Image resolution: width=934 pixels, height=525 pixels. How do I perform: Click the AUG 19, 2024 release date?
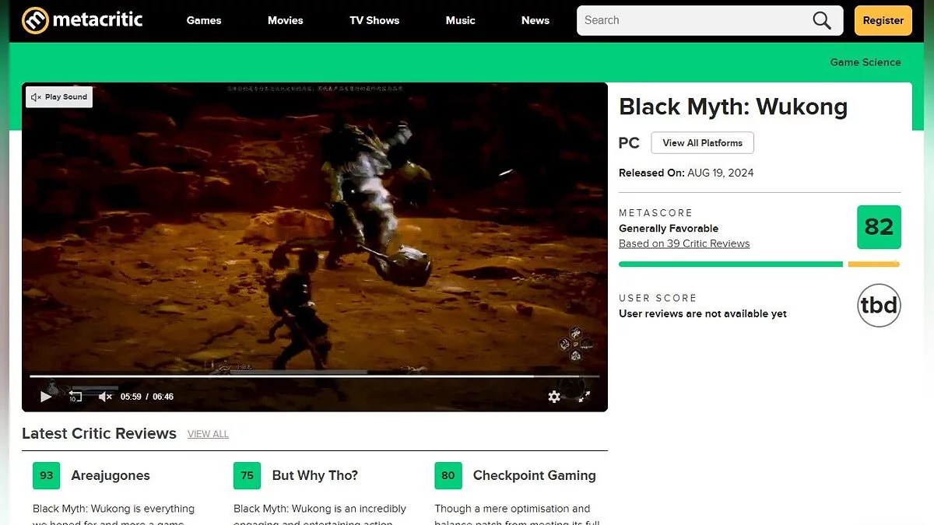(721, 173)
